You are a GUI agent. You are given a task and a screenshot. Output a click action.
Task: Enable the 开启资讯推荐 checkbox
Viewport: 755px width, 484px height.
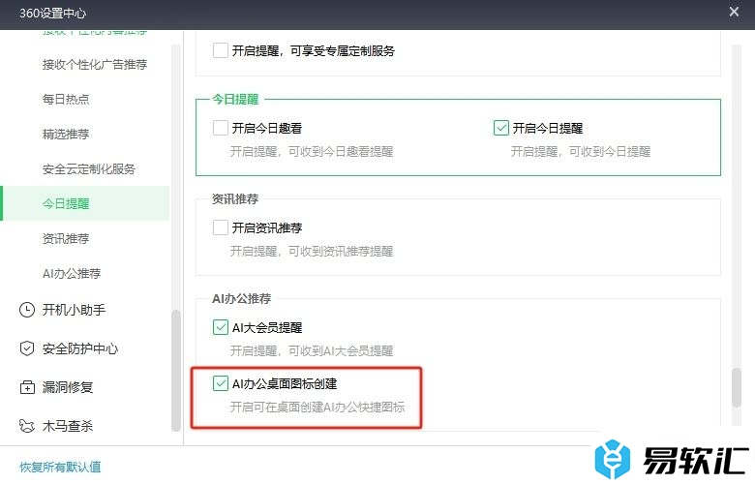(221, 227)
